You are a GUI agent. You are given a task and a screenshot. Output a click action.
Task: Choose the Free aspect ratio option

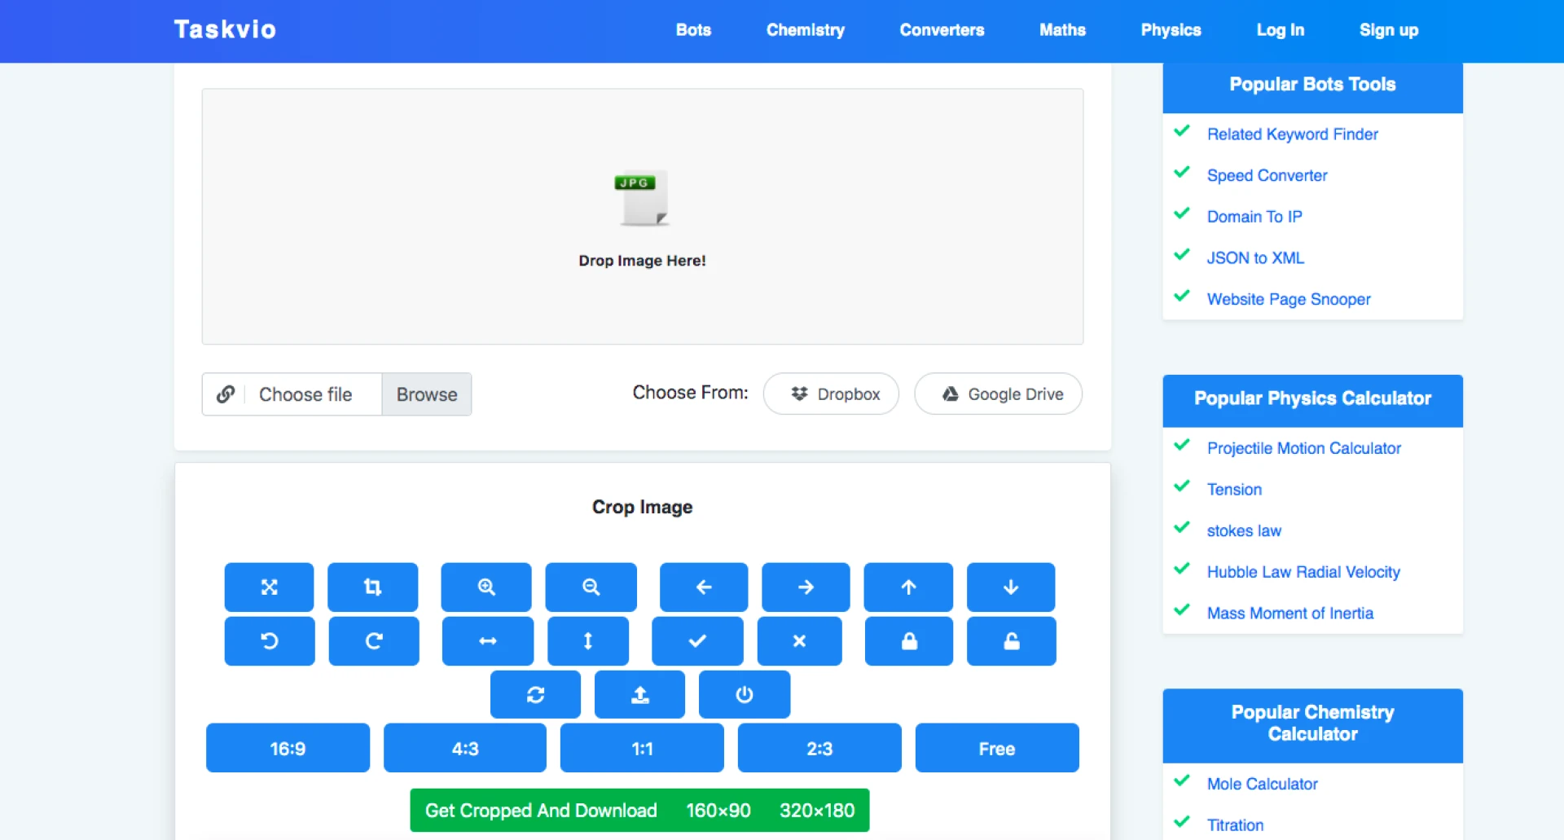coord(996,749)
